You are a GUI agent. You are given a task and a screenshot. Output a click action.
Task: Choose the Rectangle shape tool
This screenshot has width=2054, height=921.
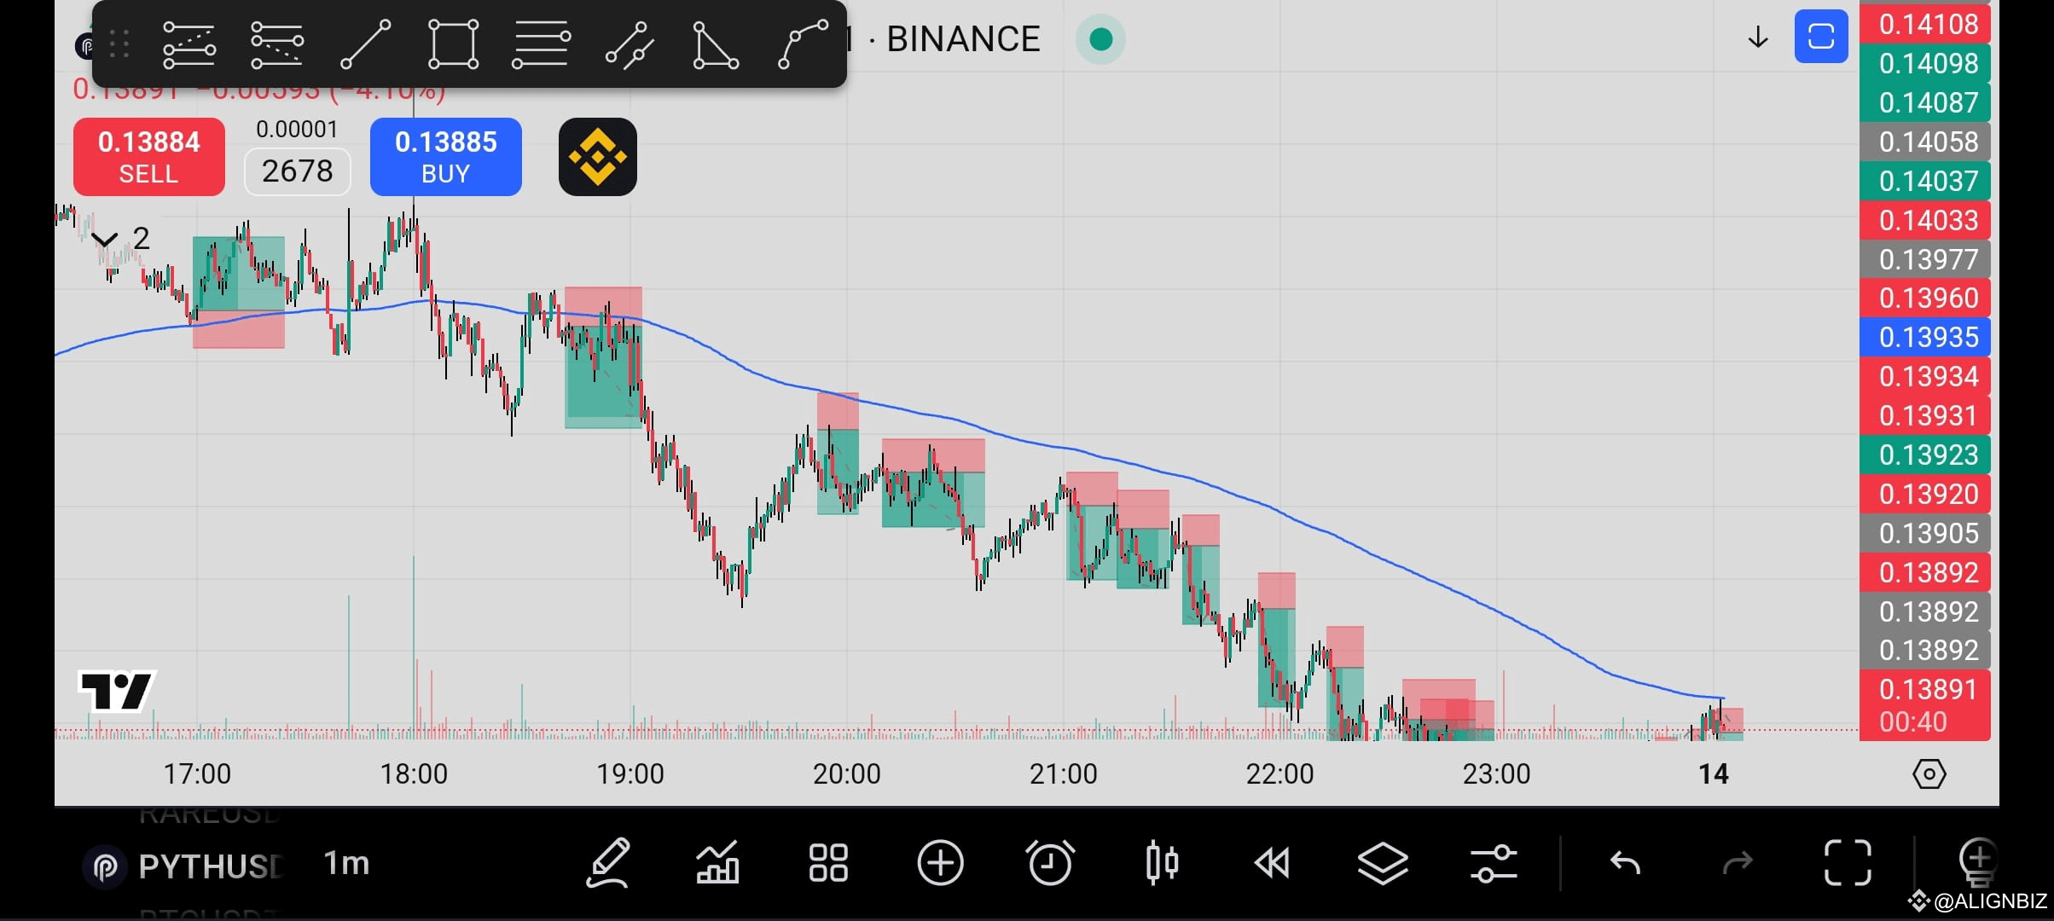point(453,43)
